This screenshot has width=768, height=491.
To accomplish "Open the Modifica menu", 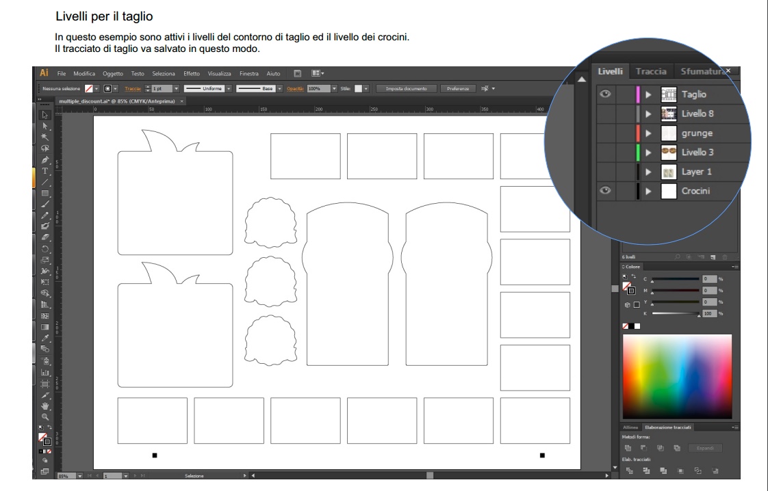I will [x=84, y=73].
